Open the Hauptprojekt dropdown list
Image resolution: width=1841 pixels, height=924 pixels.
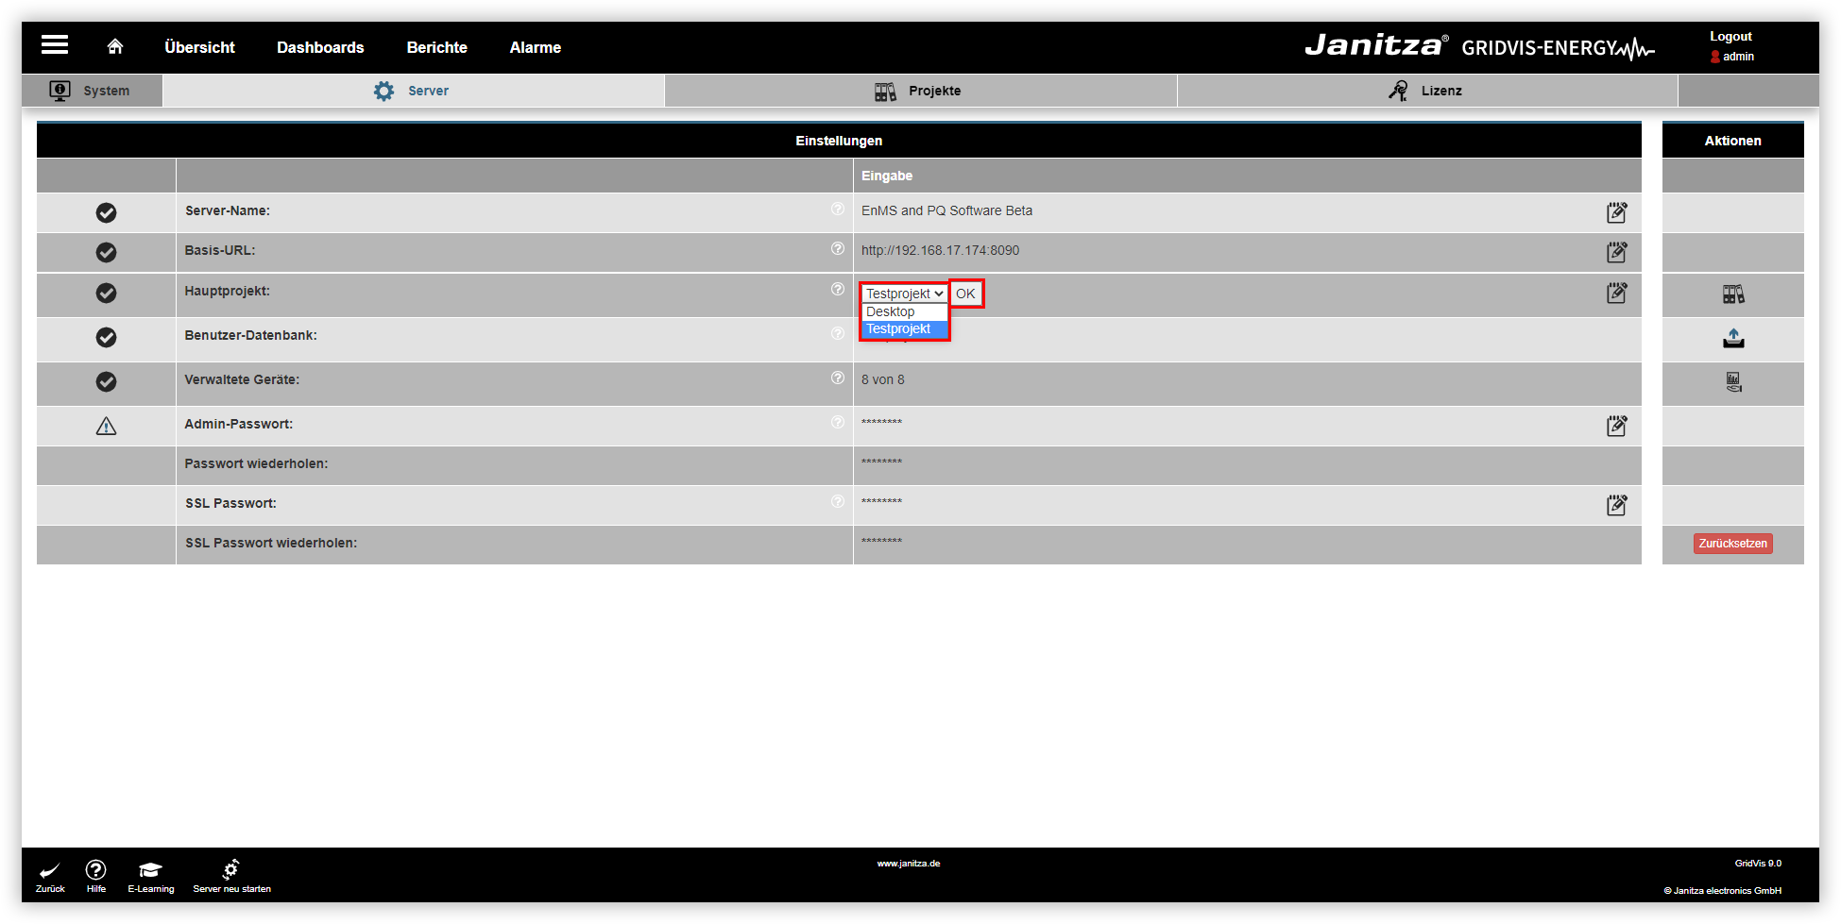902,294
